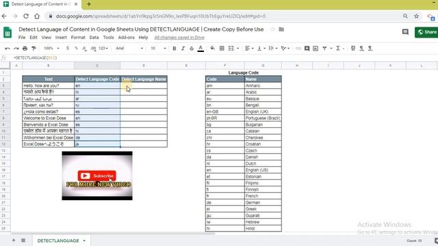438x246 pixels.
Task: Toggle bold formatting
Action: (174, 49)
